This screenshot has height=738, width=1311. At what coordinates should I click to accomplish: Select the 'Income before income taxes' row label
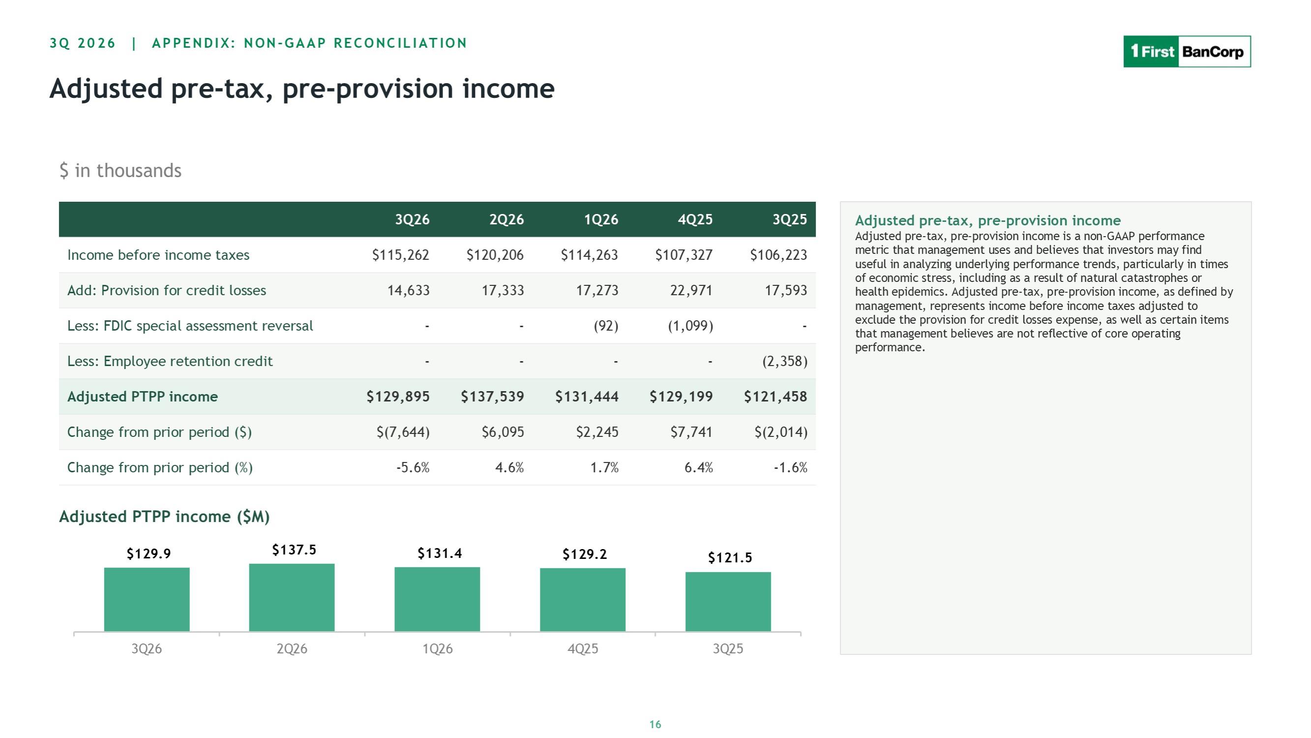pyautogui.click(x=158, y=255)
